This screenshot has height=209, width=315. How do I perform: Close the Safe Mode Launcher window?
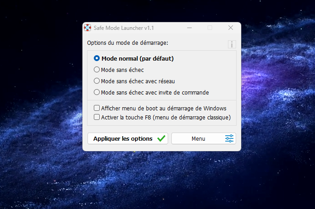point(231,28)
